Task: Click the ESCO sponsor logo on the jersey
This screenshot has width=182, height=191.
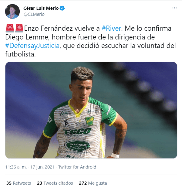Action: tap(77, 132)
